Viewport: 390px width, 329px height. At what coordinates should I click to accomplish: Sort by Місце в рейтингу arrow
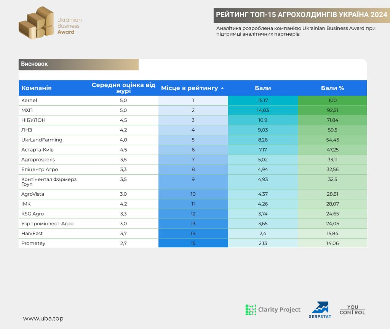222,88
